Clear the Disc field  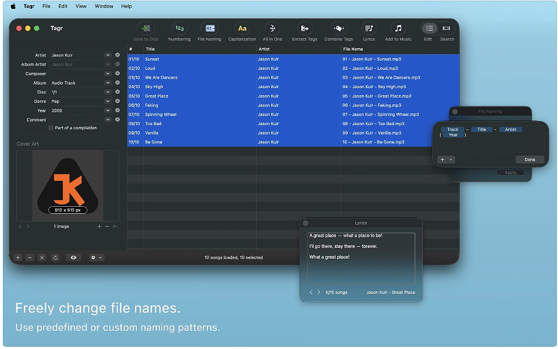coord(117,92)
